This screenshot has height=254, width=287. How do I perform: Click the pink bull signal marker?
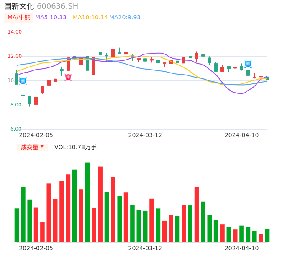click(x=68, y=77)
